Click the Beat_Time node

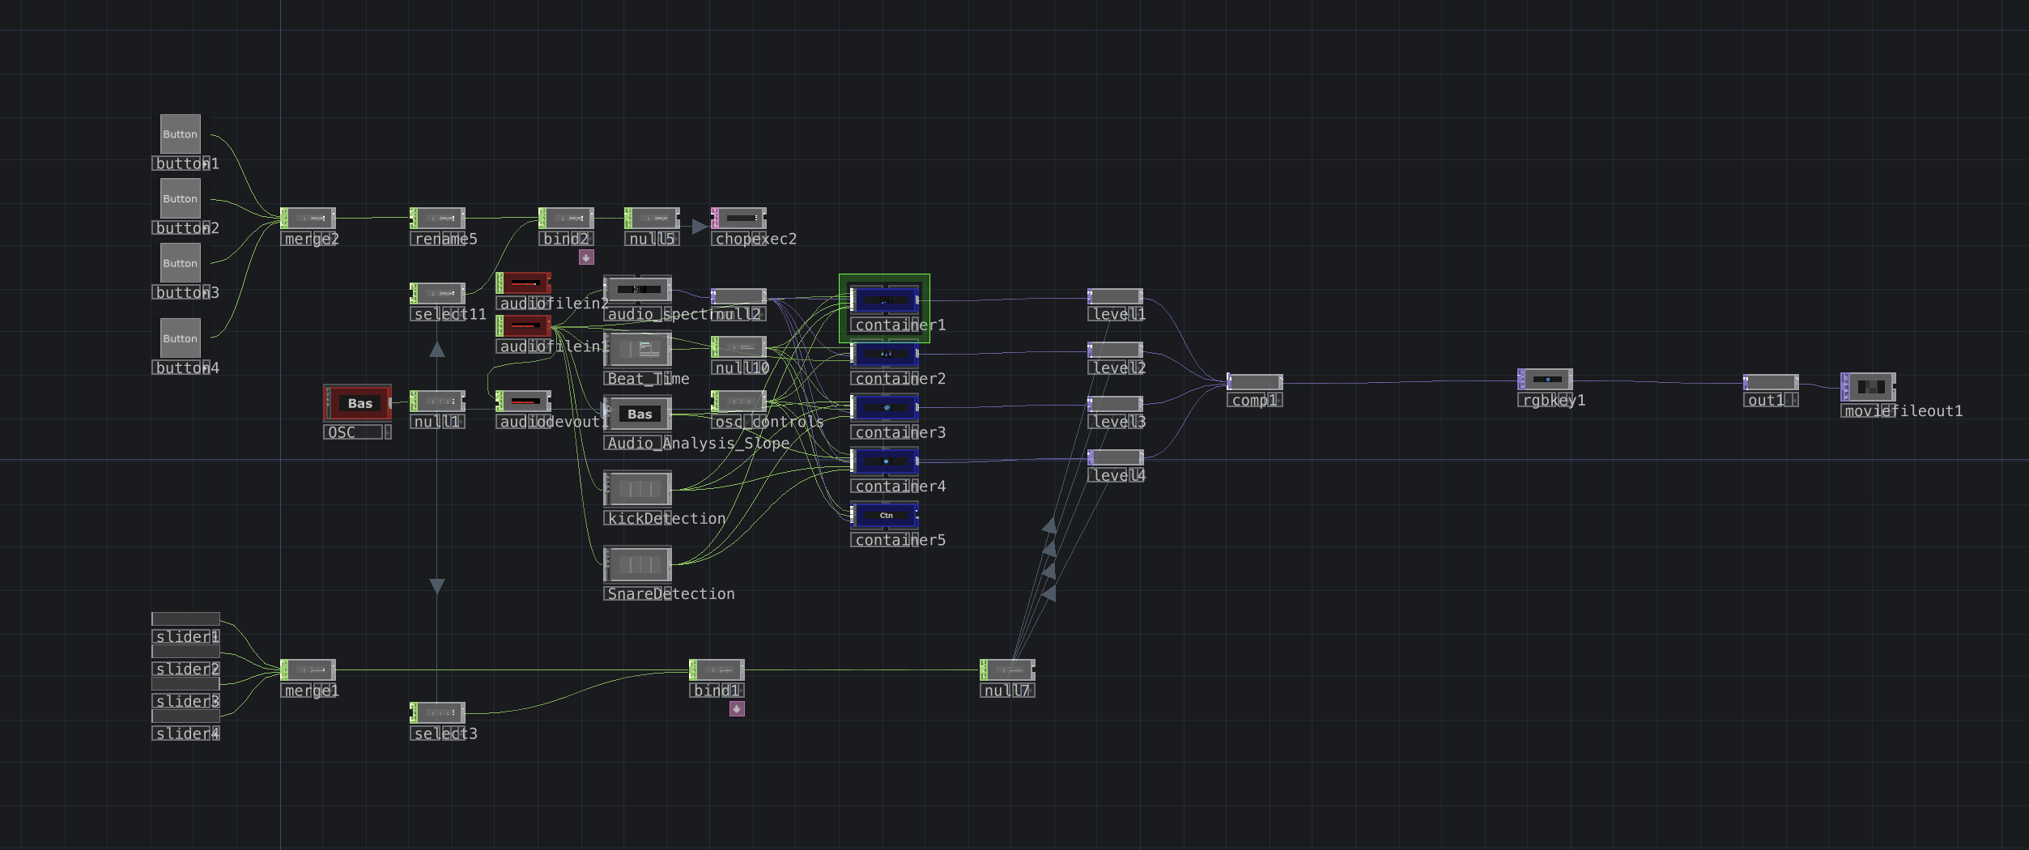click(x=638, y=350)
